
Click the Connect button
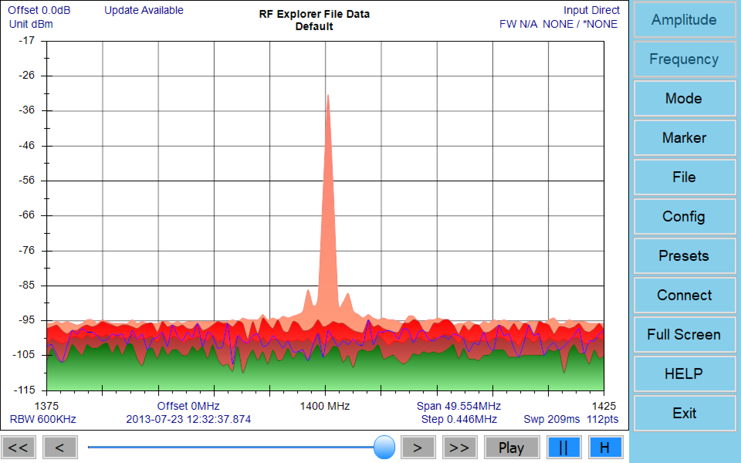(x=684, y=295)
